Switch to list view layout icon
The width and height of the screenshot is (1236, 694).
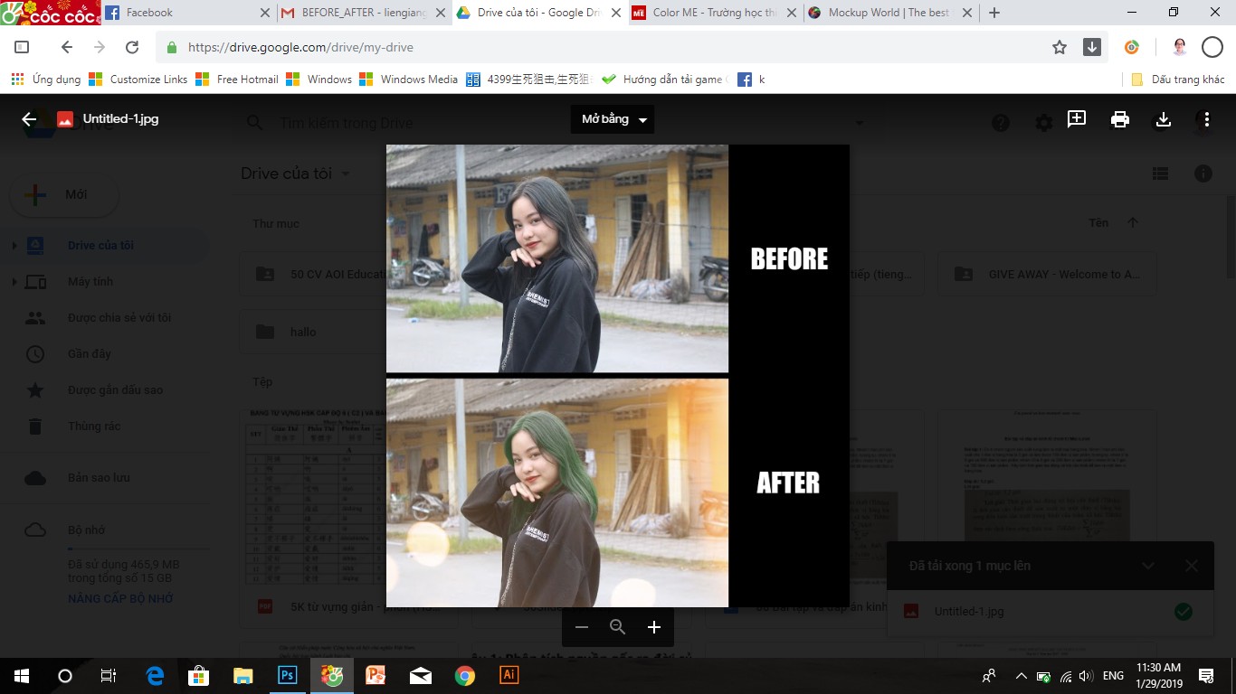(1160, 173)
